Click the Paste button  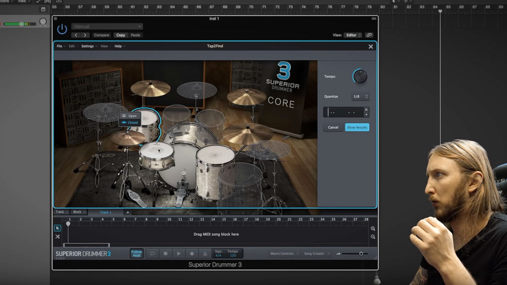135,35
